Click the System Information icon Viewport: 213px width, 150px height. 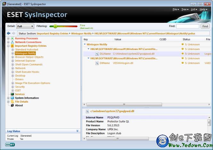click(12, 98)
